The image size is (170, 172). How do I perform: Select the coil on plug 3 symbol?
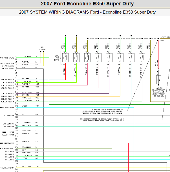98,58
